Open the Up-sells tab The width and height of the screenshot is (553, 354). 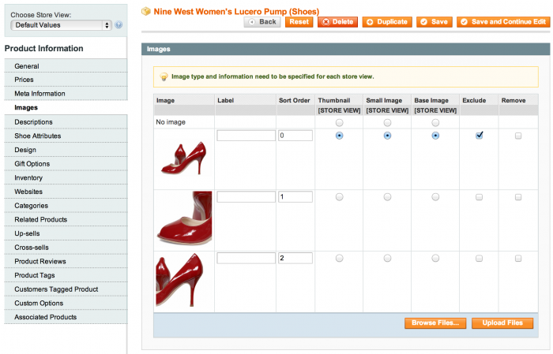pyautogui.click(x=66, y=233)
